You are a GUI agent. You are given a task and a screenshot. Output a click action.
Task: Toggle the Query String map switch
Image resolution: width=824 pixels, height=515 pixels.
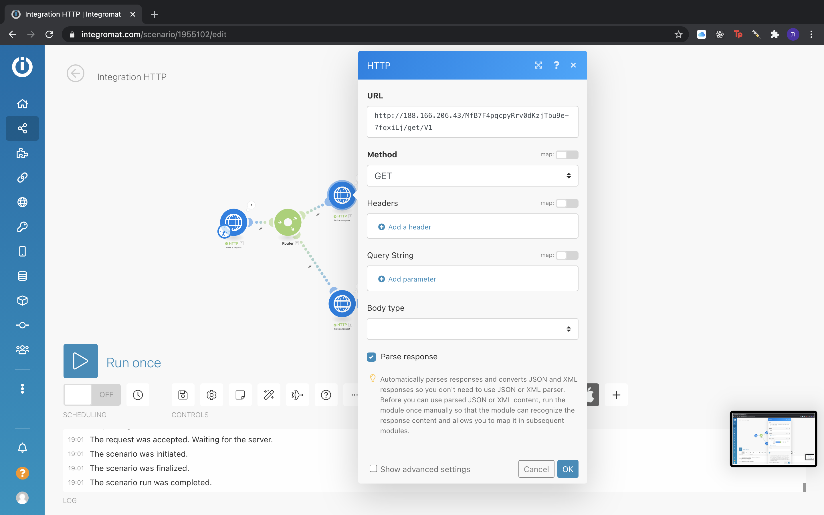pos(567,255)
